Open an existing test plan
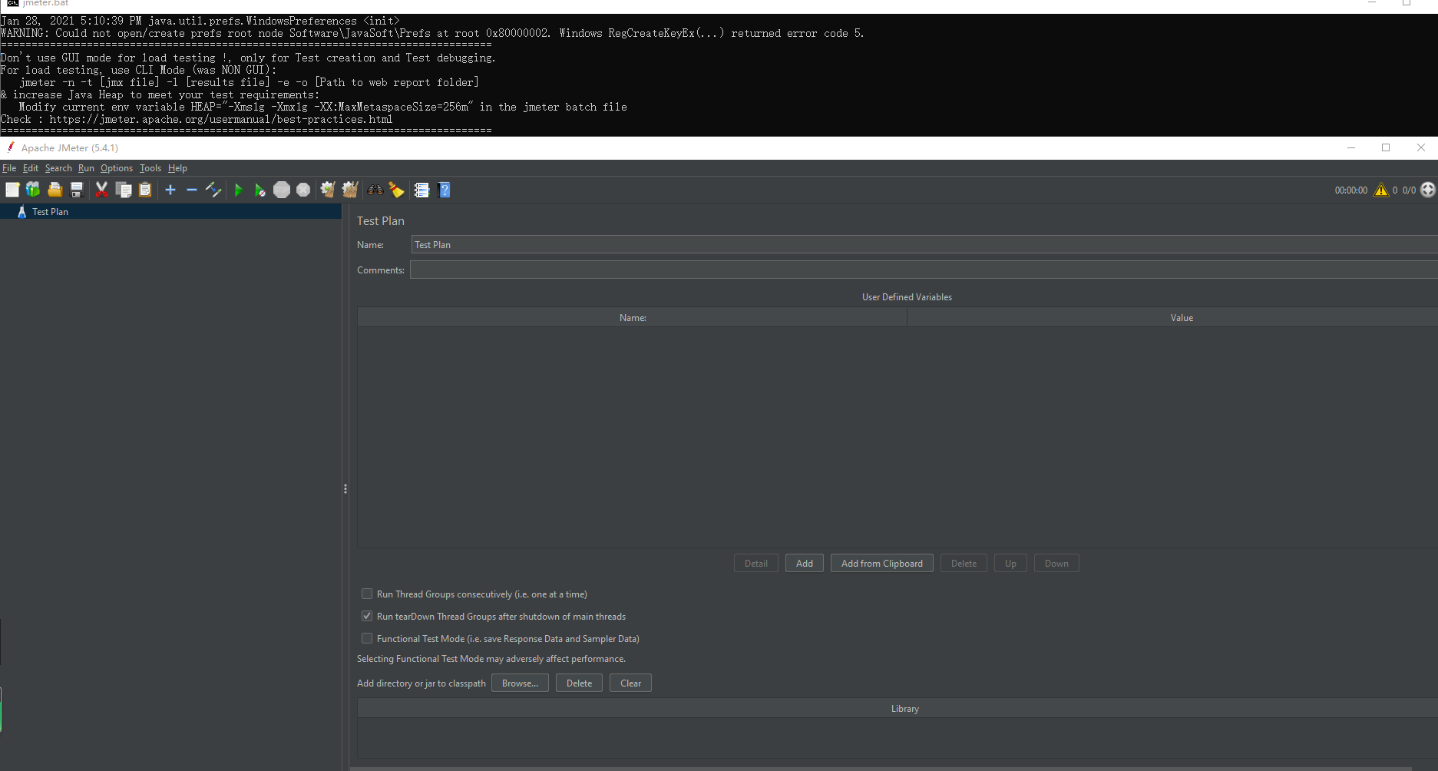This screenshot has height=771, width=1438. 55,190
